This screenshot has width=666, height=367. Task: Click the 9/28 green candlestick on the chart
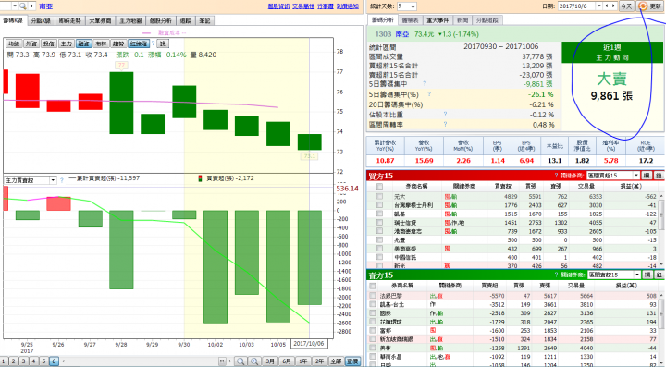click(121, 103)
